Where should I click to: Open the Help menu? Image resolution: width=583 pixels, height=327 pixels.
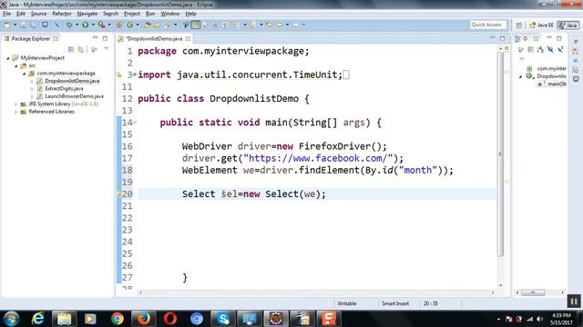pos(190,14)
